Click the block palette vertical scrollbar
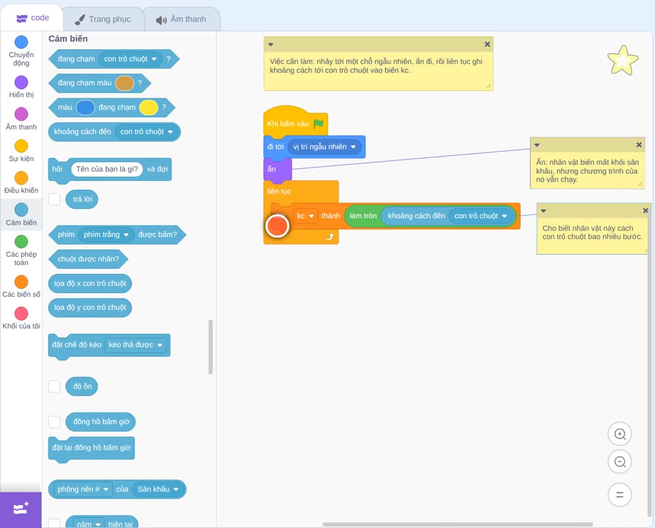Image resolution: width=655 pixels, height=528 pixels. click(x=210, y=347)
